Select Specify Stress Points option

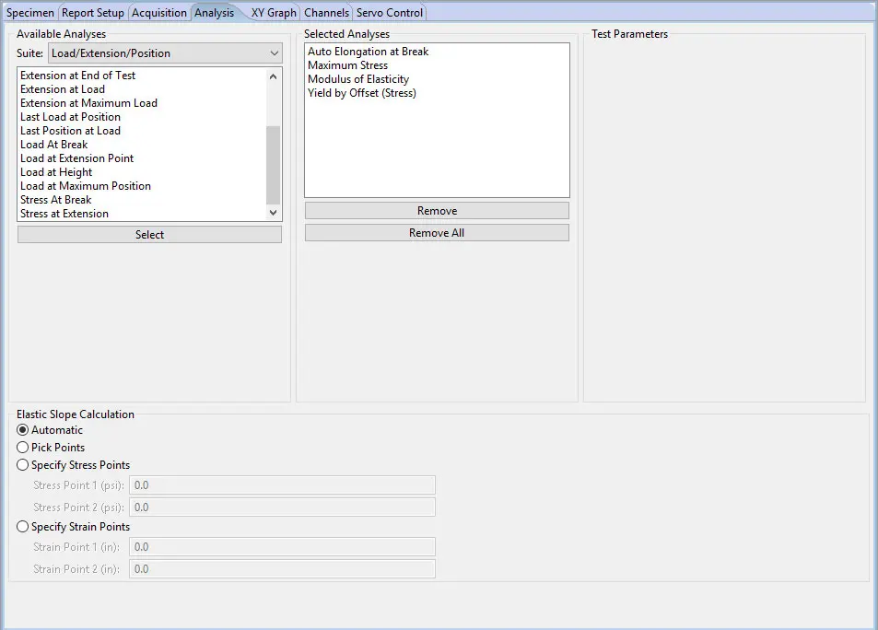coord(22,464)
